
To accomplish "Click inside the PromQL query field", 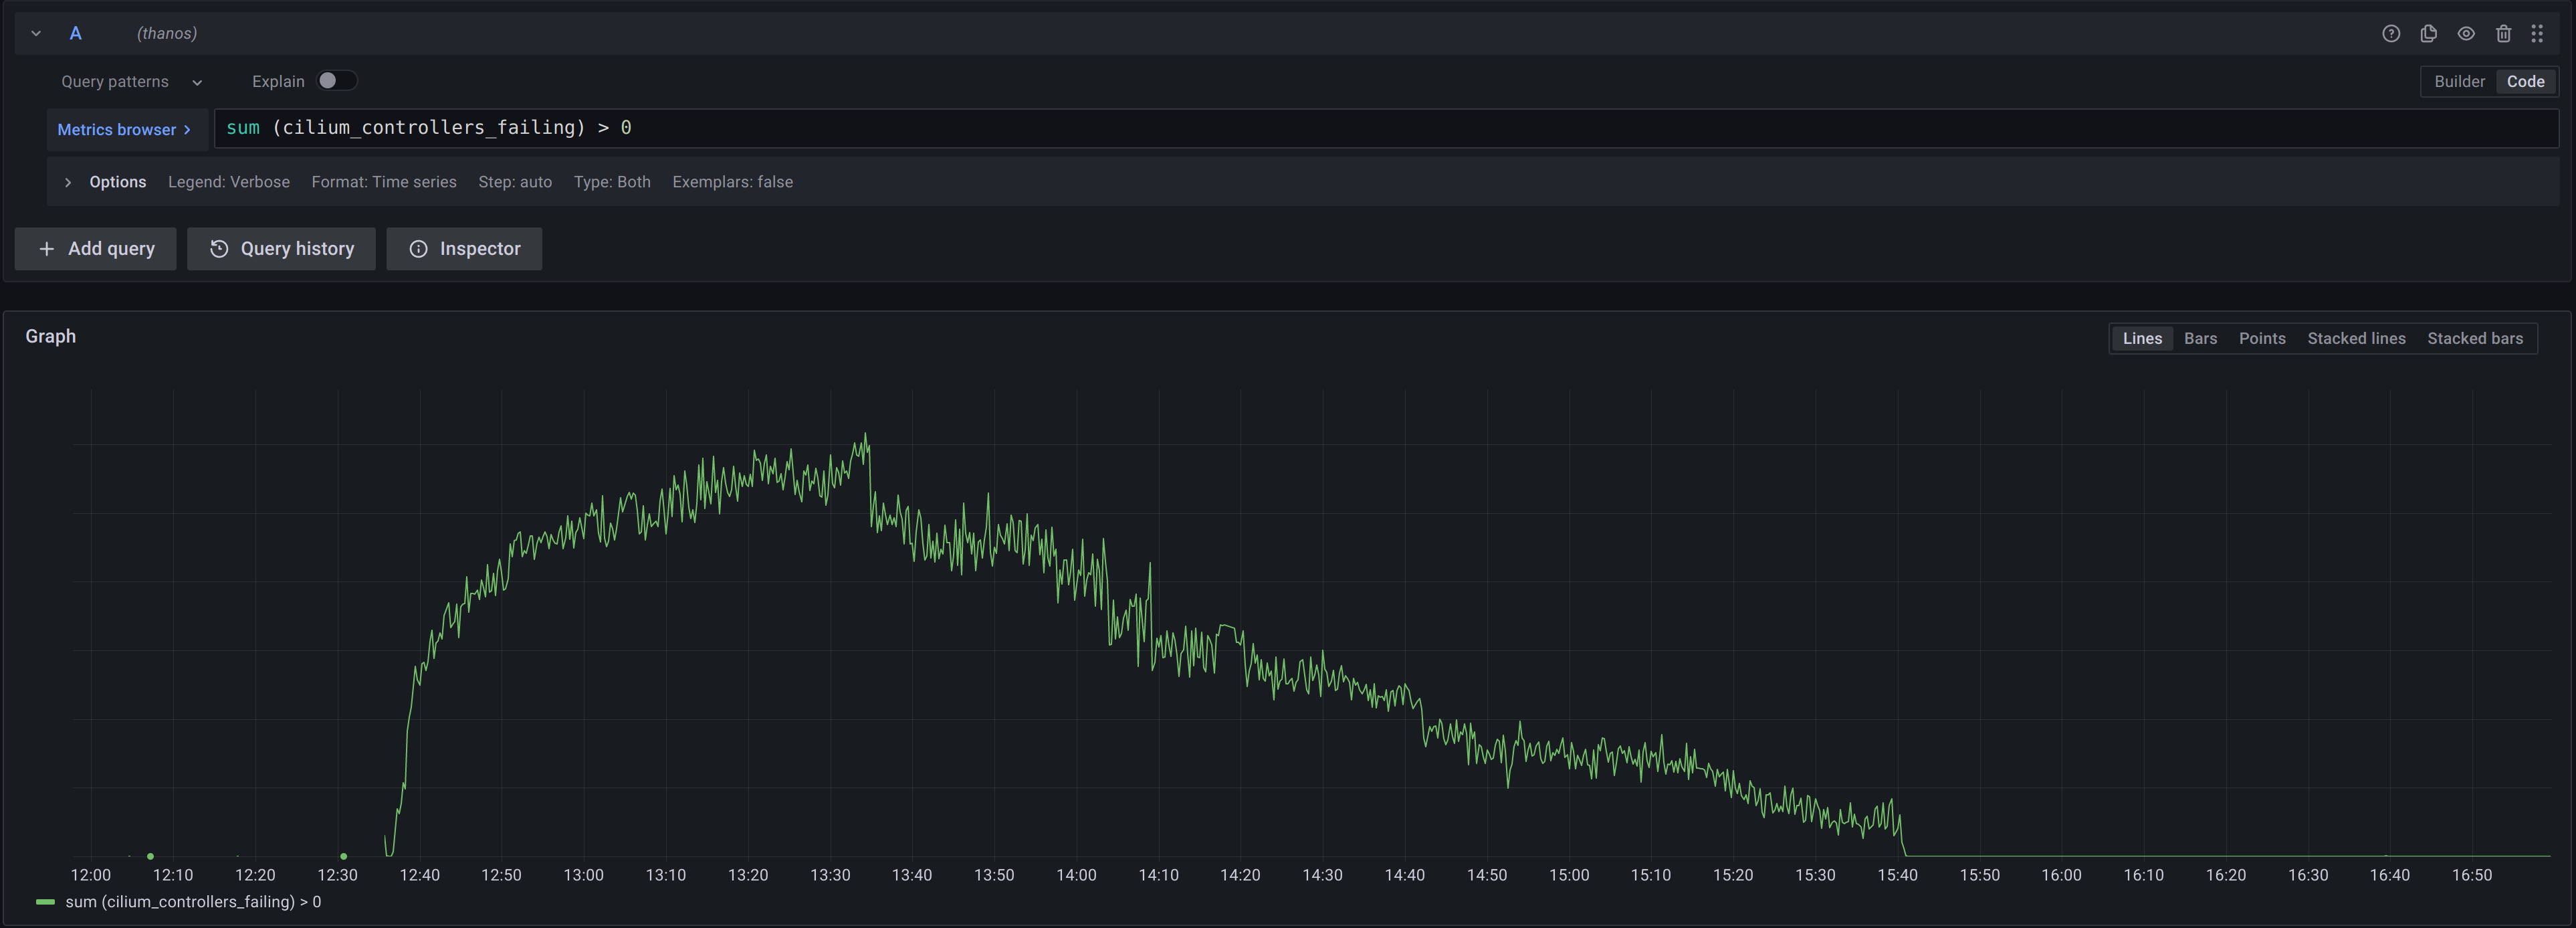I will coord(900,128).
